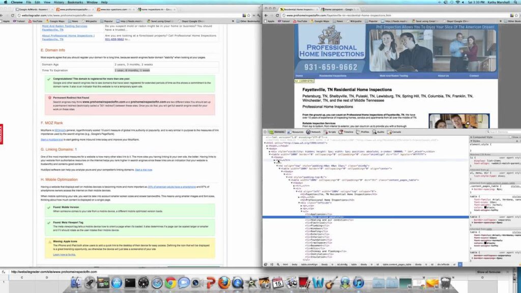Open the Timeline panel in DevTools

(346, 132)
